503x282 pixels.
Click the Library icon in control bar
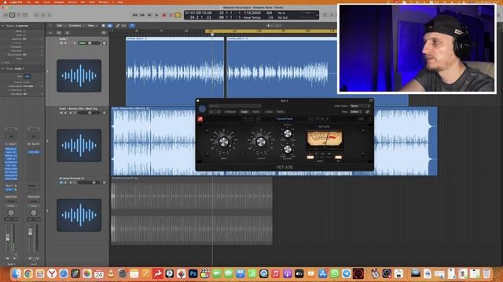[6, 15]
